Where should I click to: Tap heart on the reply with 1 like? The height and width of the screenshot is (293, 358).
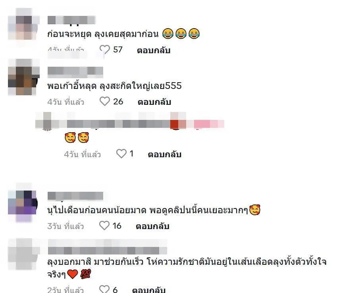point(121,154)
